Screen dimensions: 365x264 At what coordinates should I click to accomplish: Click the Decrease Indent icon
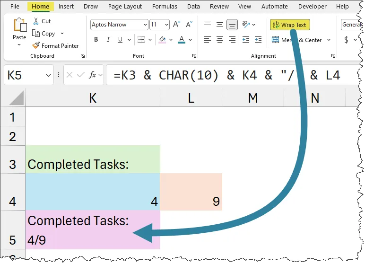pos(246,40)
